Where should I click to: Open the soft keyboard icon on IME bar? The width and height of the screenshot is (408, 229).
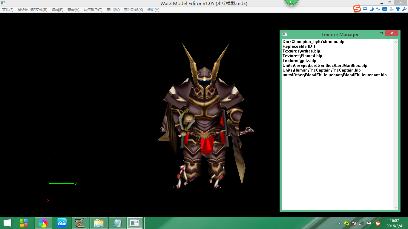coord(385,9)
